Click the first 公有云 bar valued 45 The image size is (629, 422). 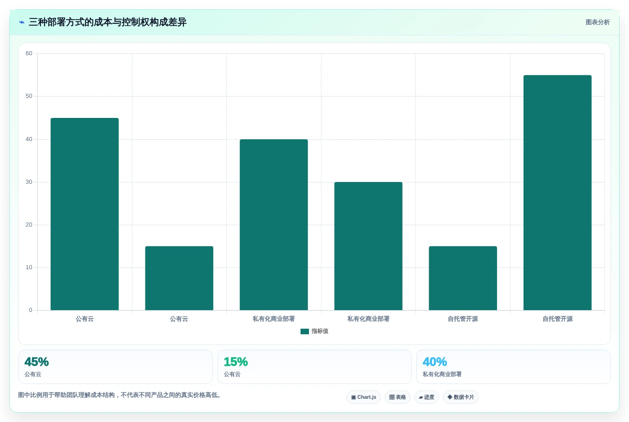[x=85, y=214]
